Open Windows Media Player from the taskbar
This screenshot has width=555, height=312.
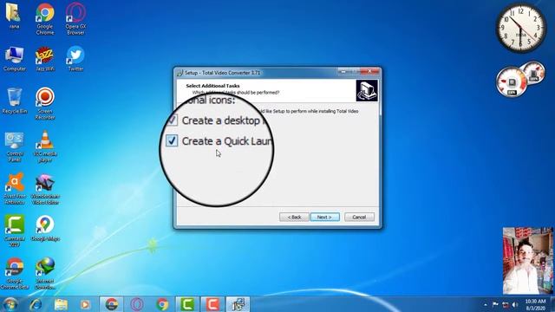point(85,304)
